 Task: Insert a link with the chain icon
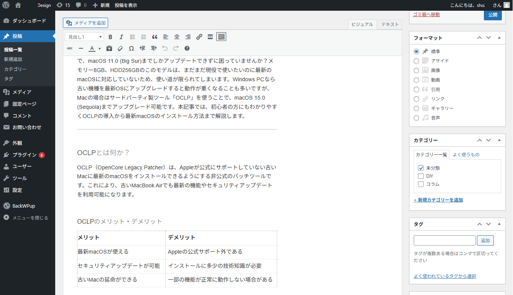(199, 37)
